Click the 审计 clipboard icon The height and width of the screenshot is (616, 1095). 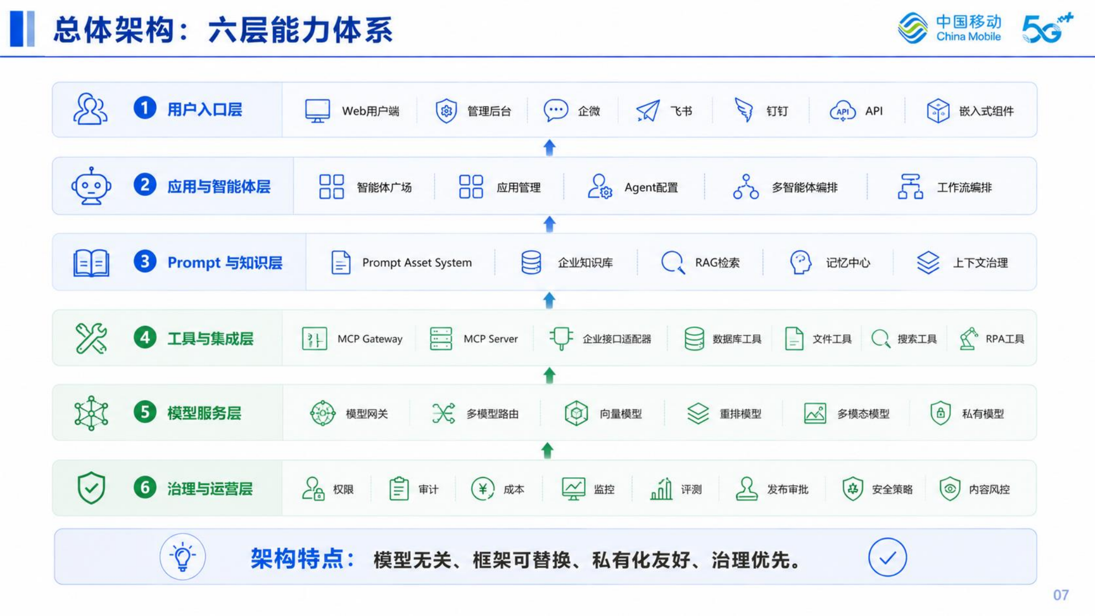(398, 489)
